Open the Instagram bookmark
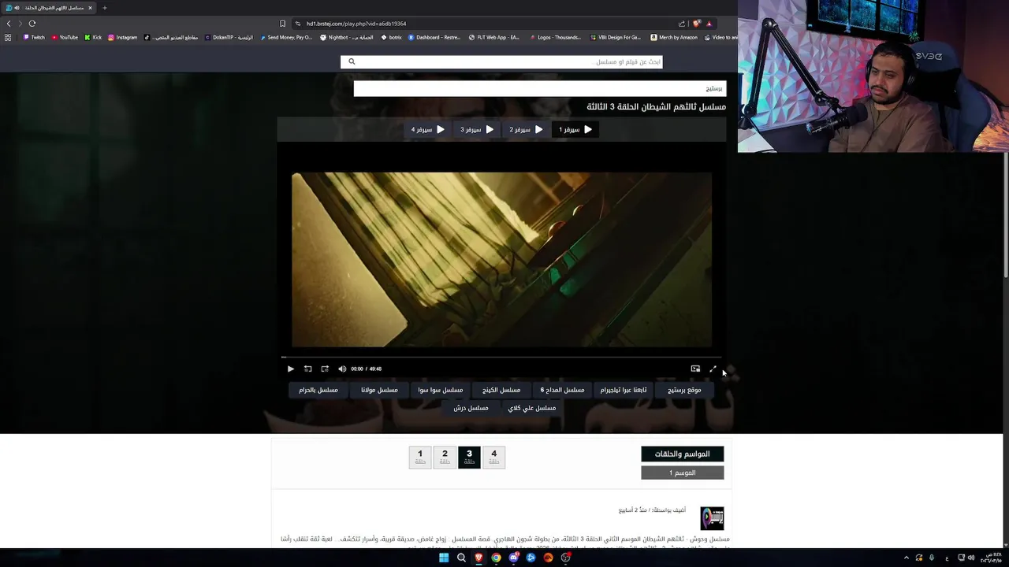This screenshot has height=567, width=1009. point(123,37)
